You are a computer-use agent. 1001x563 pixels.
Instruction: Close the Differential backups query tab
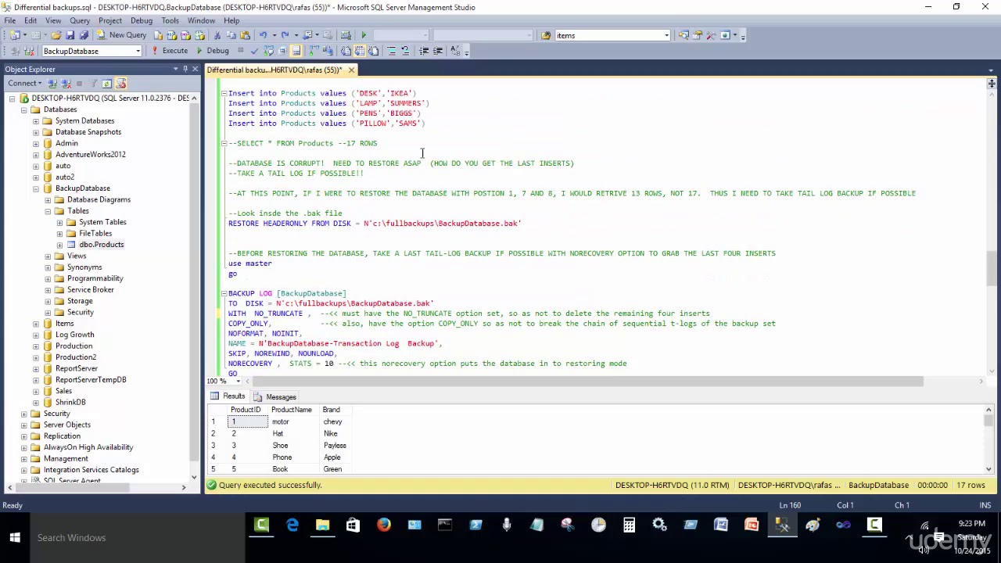(x=351, y=70)
